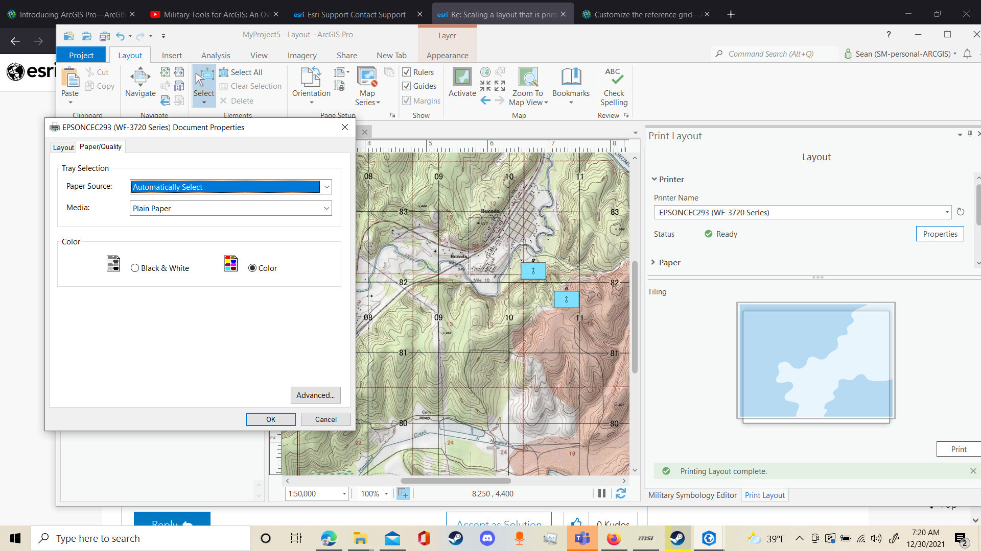The height and width of the screenshot is (551, 981).
Task: Click the Advanced button
Action: pyautogui.click(x=315, y=395)
